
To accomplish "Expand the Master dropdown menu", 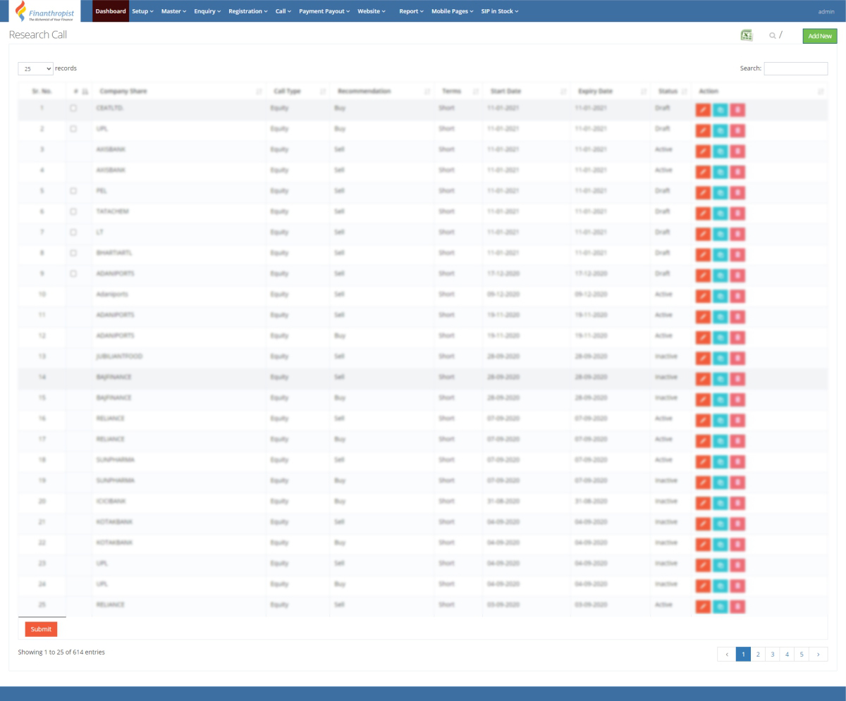I will coord(173,11).
